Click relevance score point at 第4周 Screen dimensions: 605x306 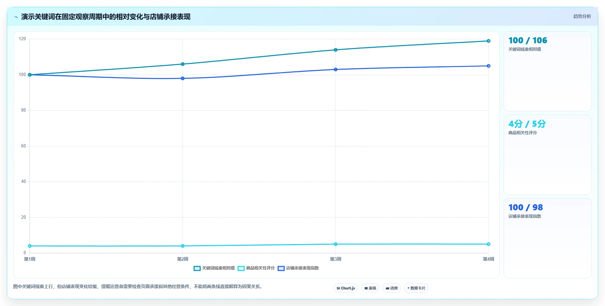(488, 244)
